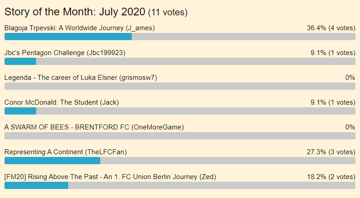Select 'Representing A Continent' poll entry
Viewport: 360px width, 198px height.
coord(65,152)
